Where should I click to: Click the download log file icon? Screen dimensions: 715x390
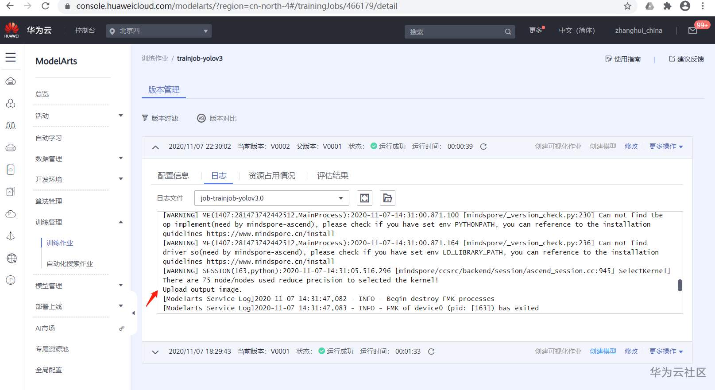387,198
